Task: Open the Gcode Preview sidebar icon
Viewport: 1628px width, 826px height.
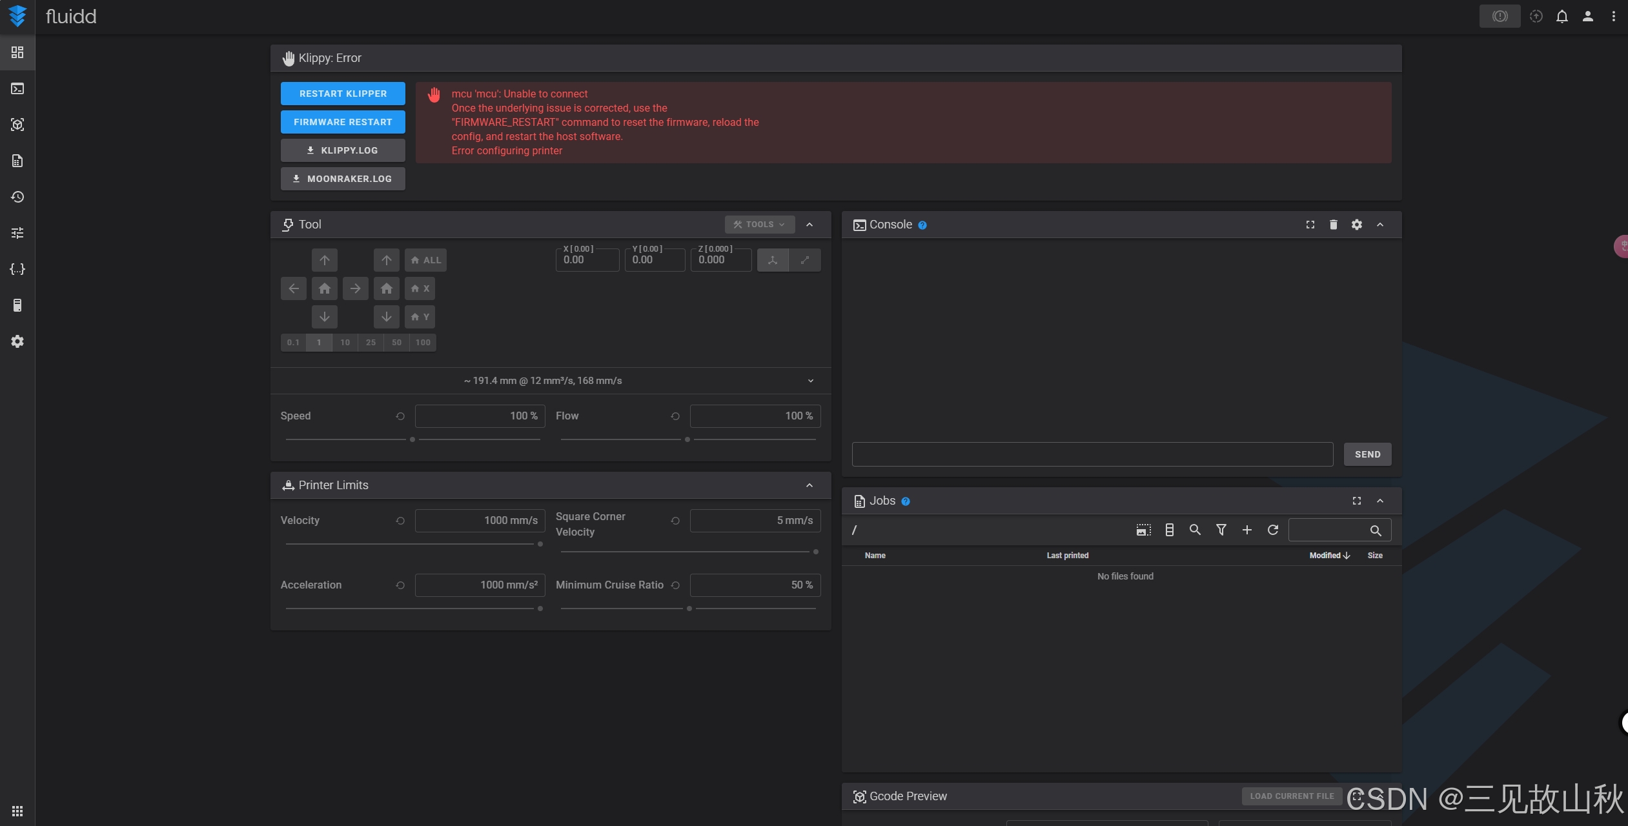Action: [x=17, y=125]
